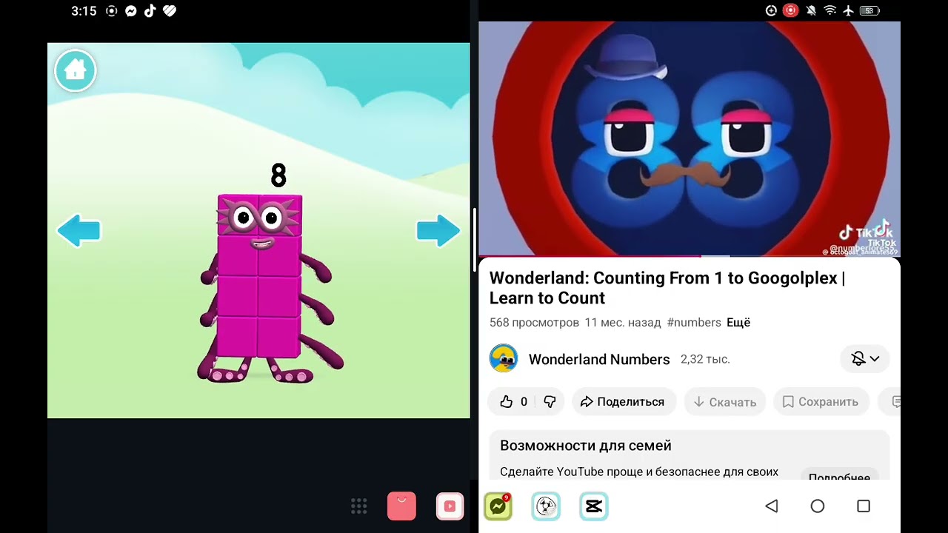Open the pink video app icon in the taskbar
The width and height of the screenshot is (948, 533).
450,506
